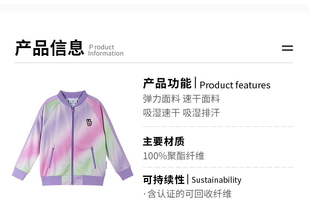Viewport: 309px width, 216px height.
Task: Click the Product features label
Action: tap(235, 85)
